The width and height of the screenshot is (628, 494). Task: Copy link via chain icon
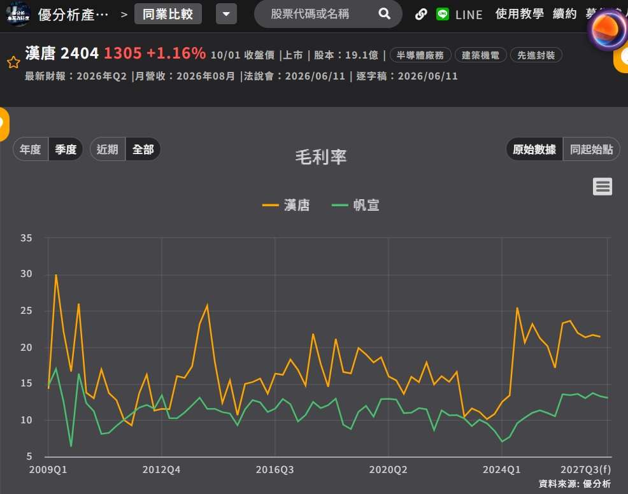pyautogui.click(x=421, y=15)
